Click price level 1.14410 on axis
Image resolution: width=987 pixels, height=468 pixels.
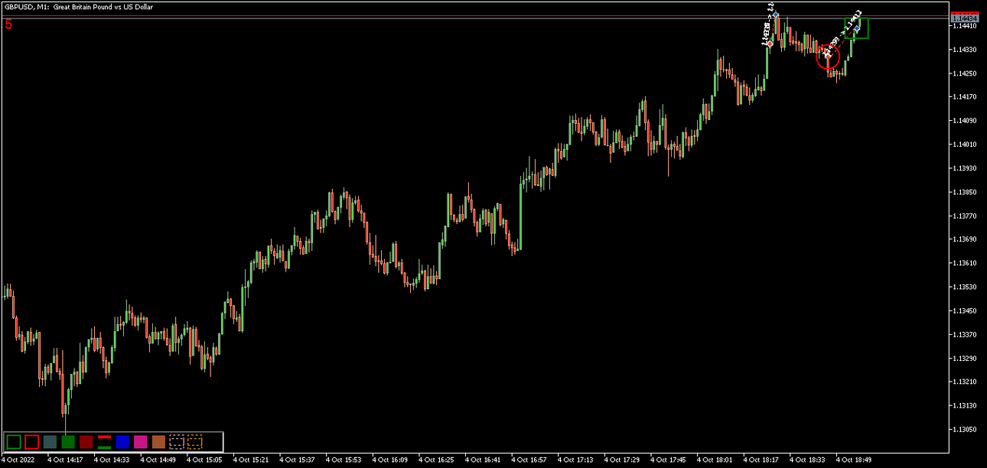[966, 26]
